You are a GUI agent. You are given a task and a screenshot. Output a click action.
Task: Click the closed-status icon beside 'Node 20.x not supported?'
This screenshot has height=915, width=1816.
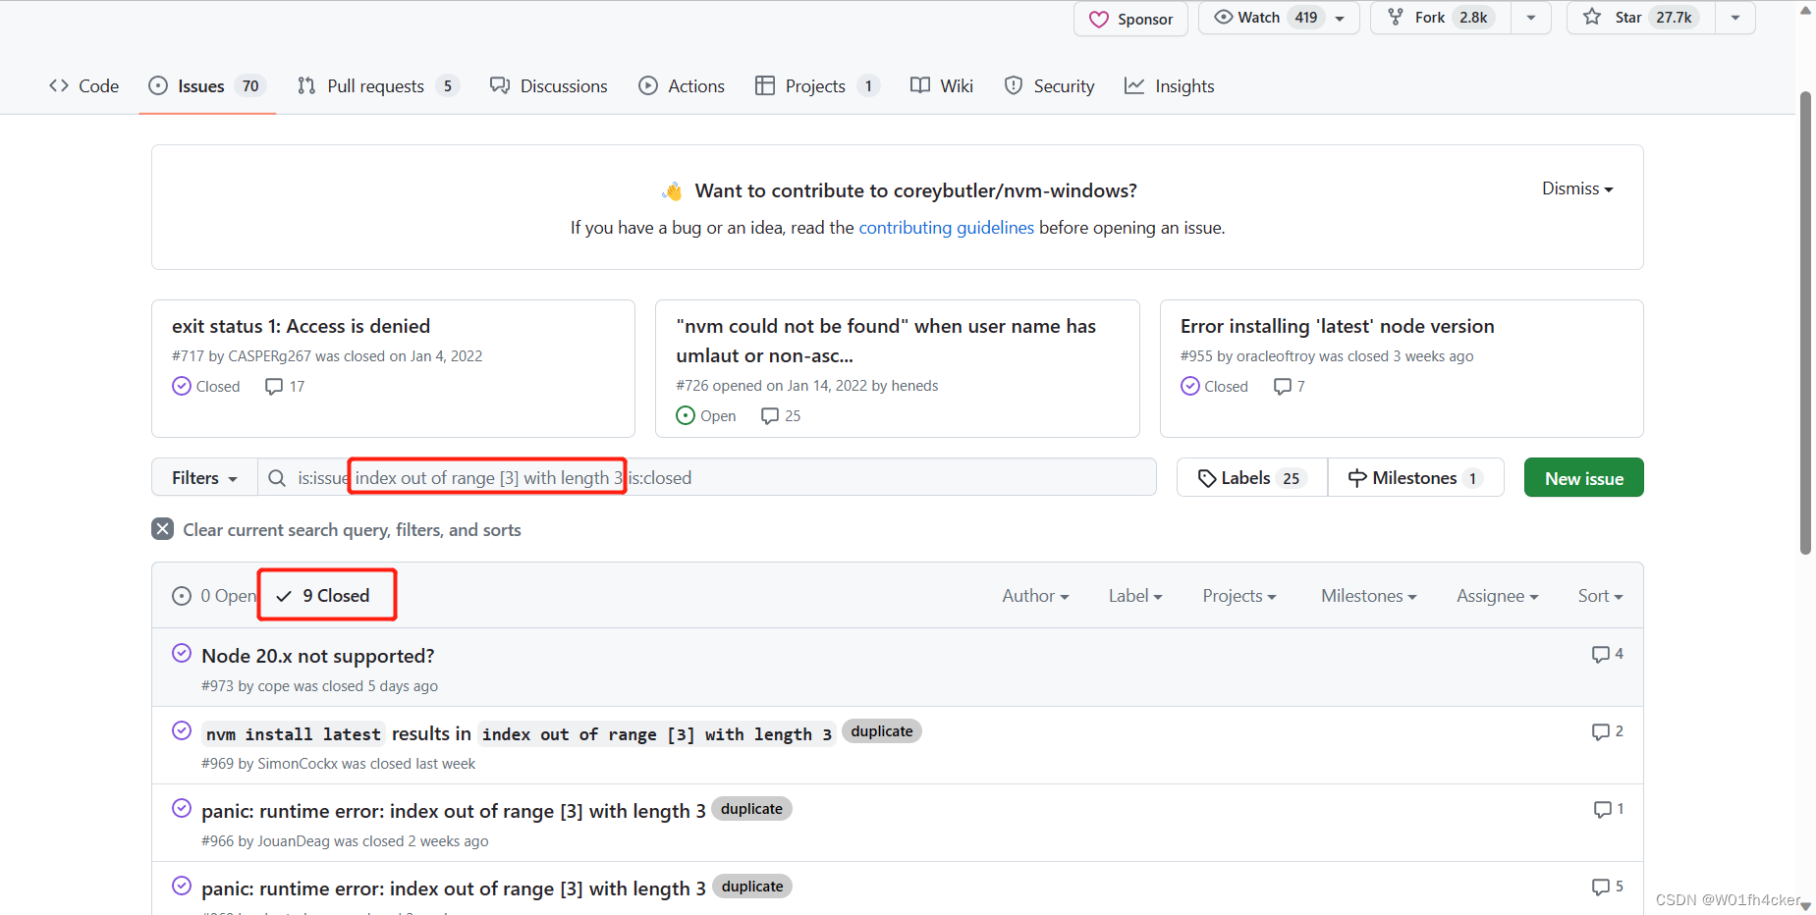pos(182,653)
